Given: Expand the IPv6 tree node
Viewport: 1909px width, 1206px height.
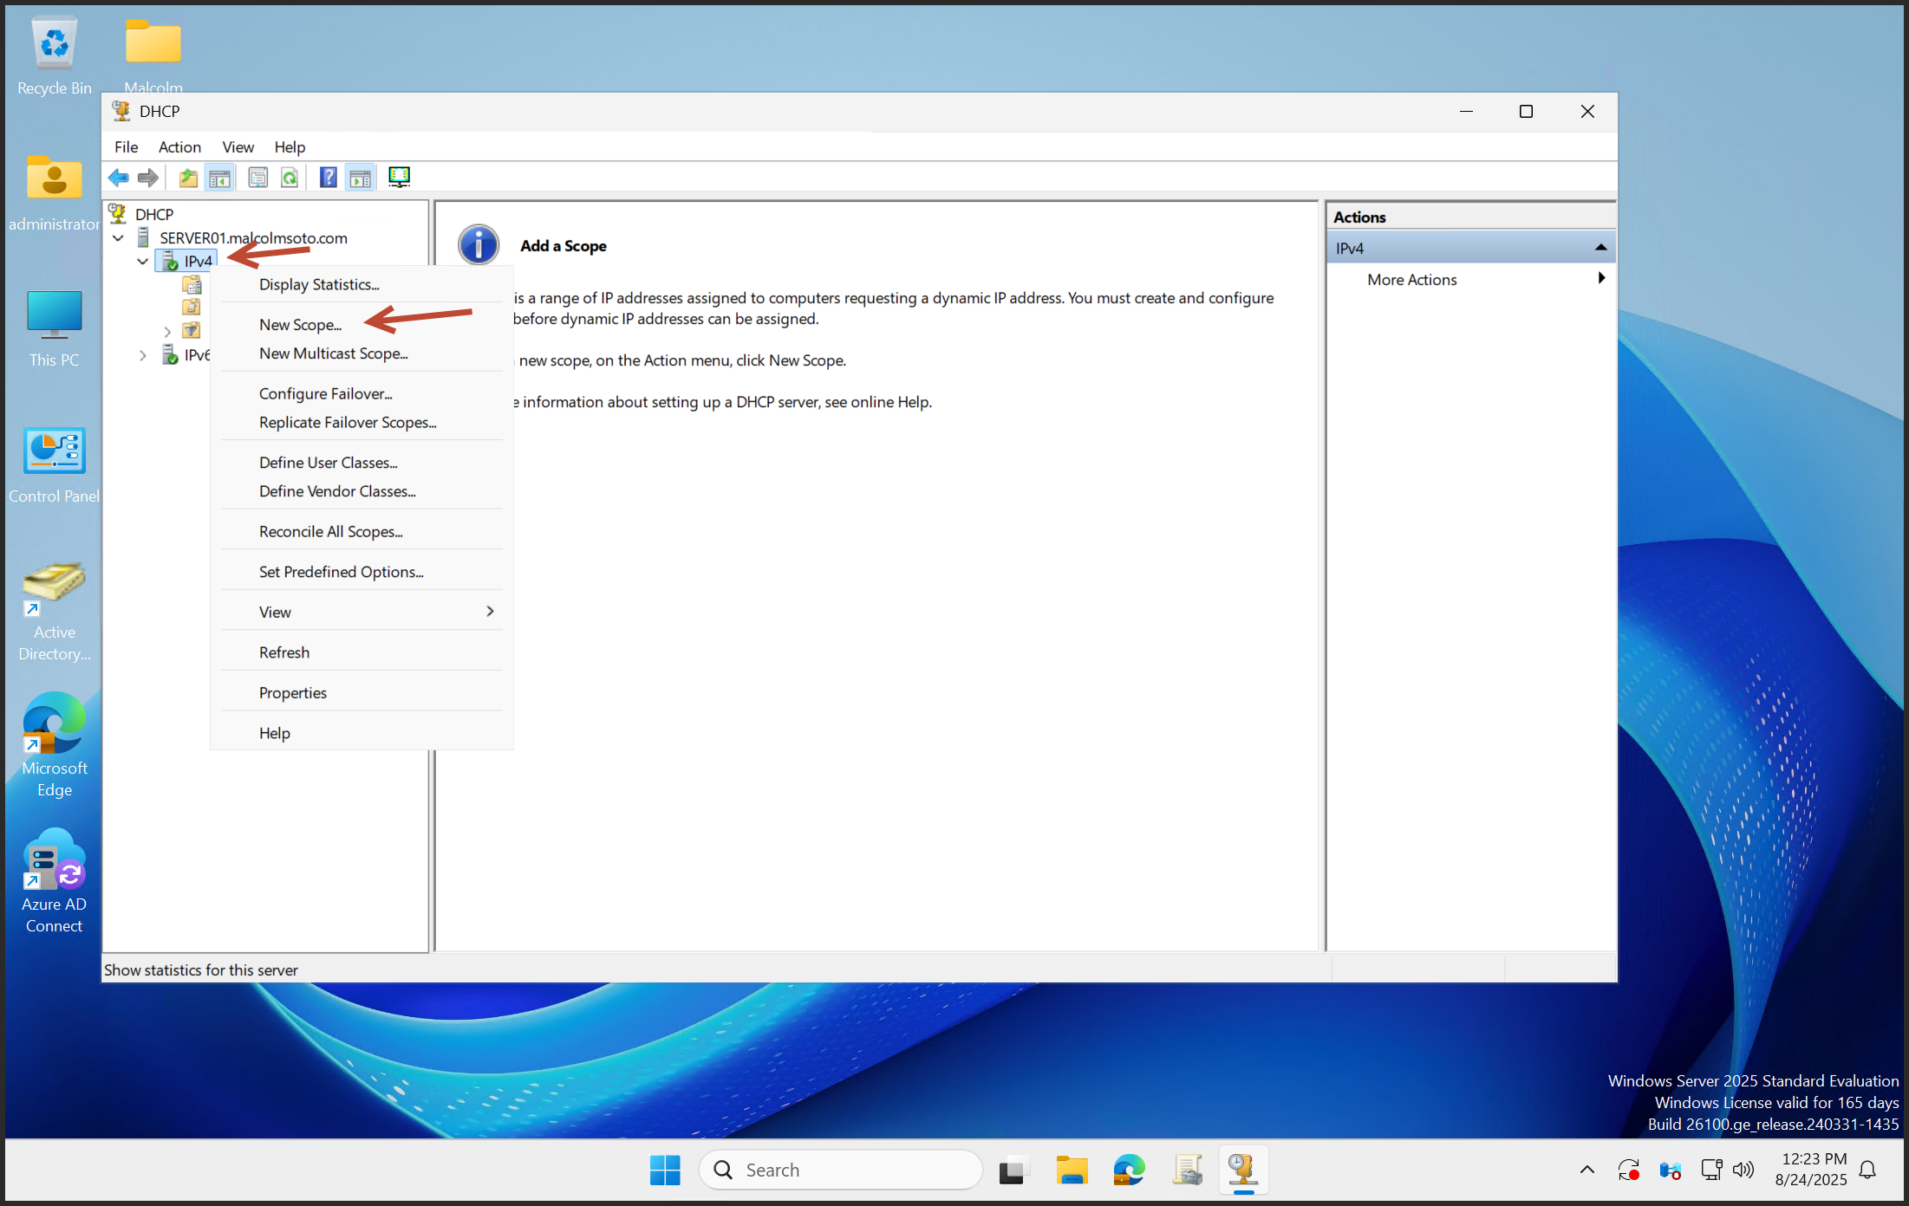Looking at the screenshot, I should [143, 355].
